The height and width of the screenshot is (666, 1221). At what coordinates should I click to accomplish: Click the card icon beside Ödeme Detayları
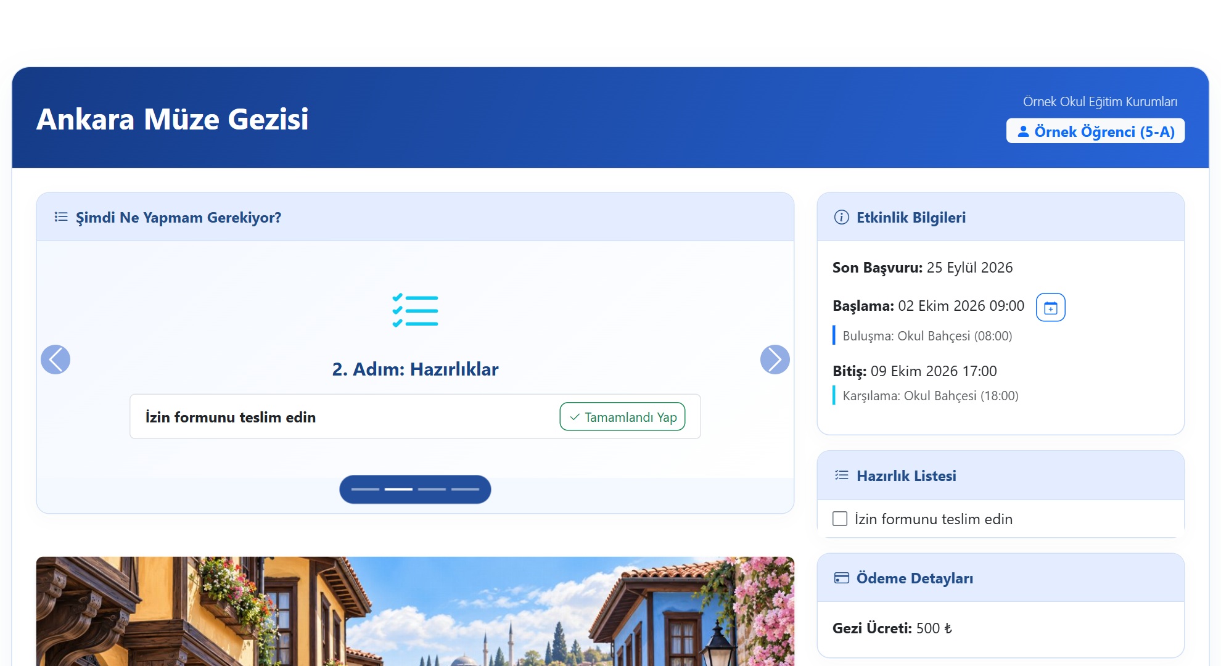842,578
